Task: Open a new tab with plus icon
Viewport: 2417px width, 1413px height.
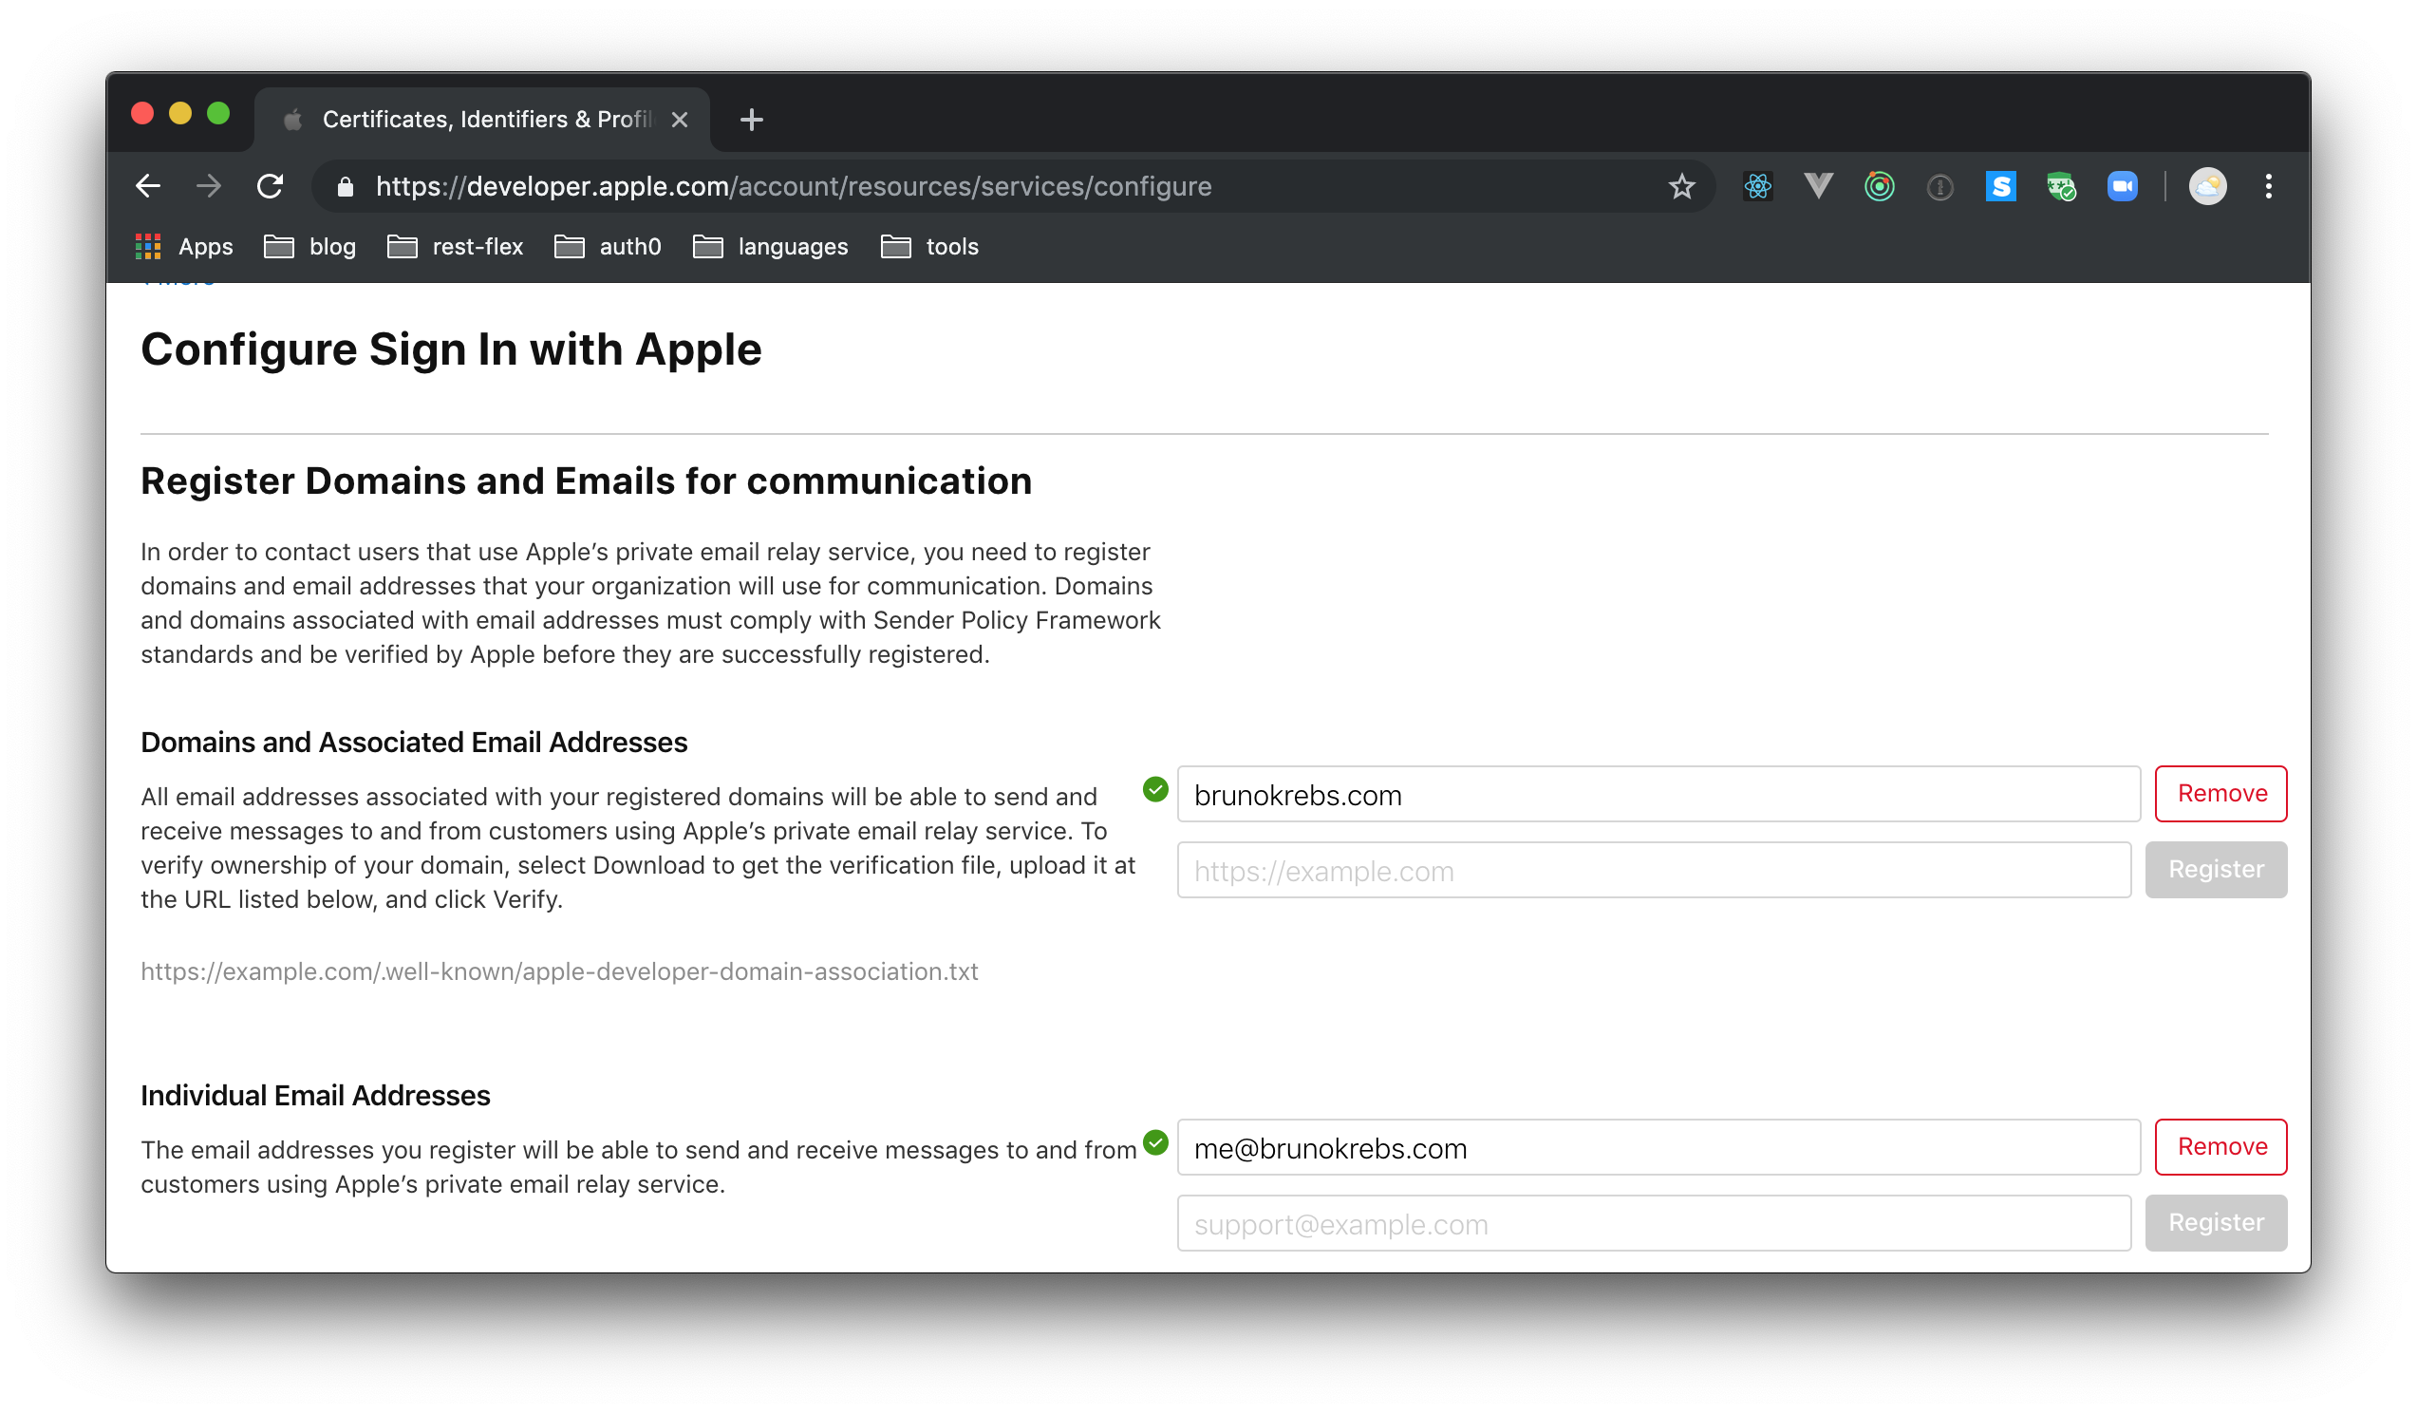Action: (x=752, y=120)
